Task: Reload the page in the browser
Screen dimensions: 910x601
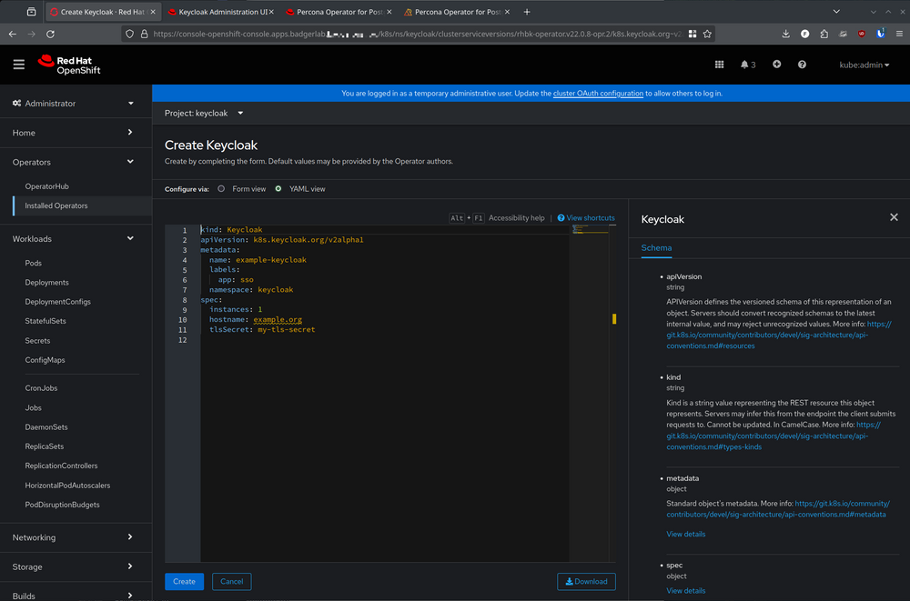Action: (51, 34)
